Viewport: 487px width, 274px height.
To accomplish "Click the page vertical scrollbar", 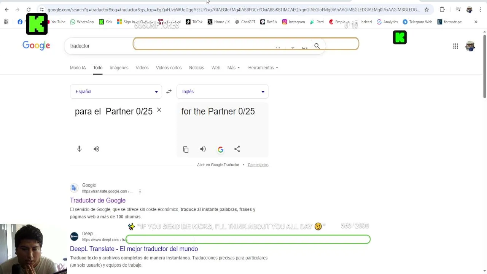I will click(x=484, y=67).
